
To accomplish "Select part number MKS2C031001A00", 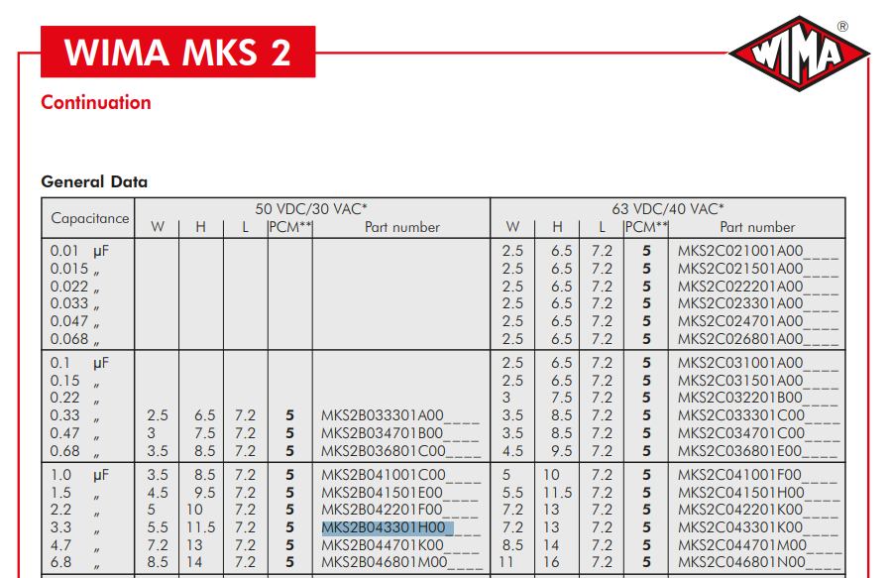I will point(740,363).
